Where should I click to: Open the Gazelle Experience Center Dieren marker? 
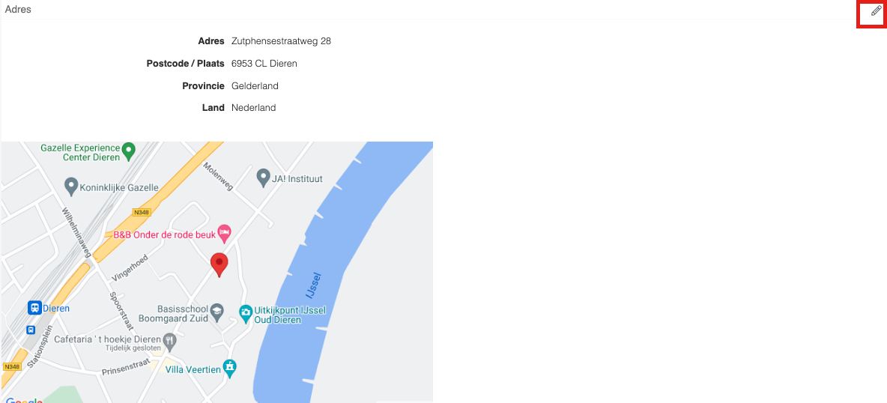(x=129, y=151)
